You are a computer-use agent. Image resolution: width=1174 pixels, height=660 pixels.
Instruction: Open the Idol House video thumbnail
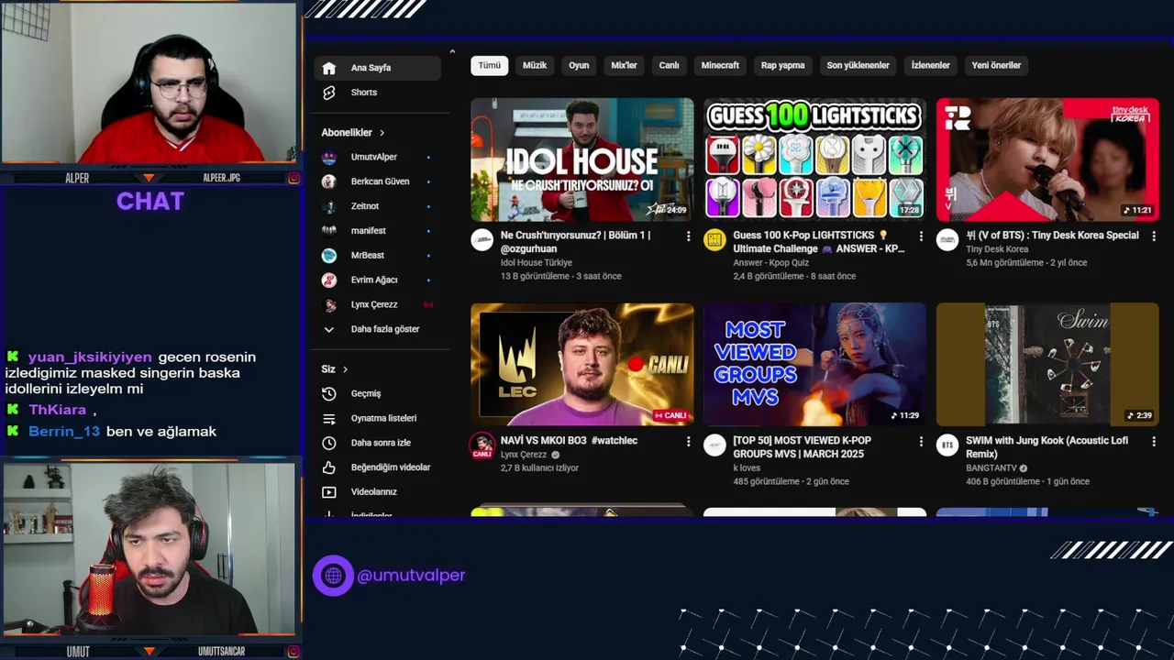point(582,159)
